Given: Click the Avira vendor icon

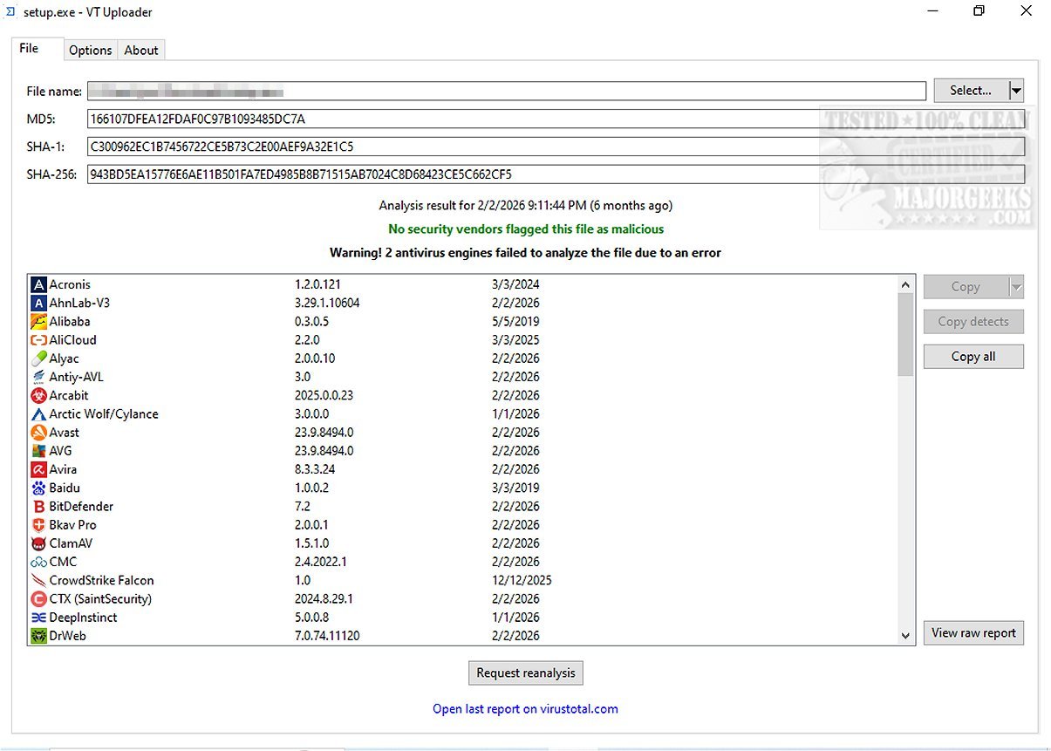Looking at the screenshot, I should (x=38, y=469).
